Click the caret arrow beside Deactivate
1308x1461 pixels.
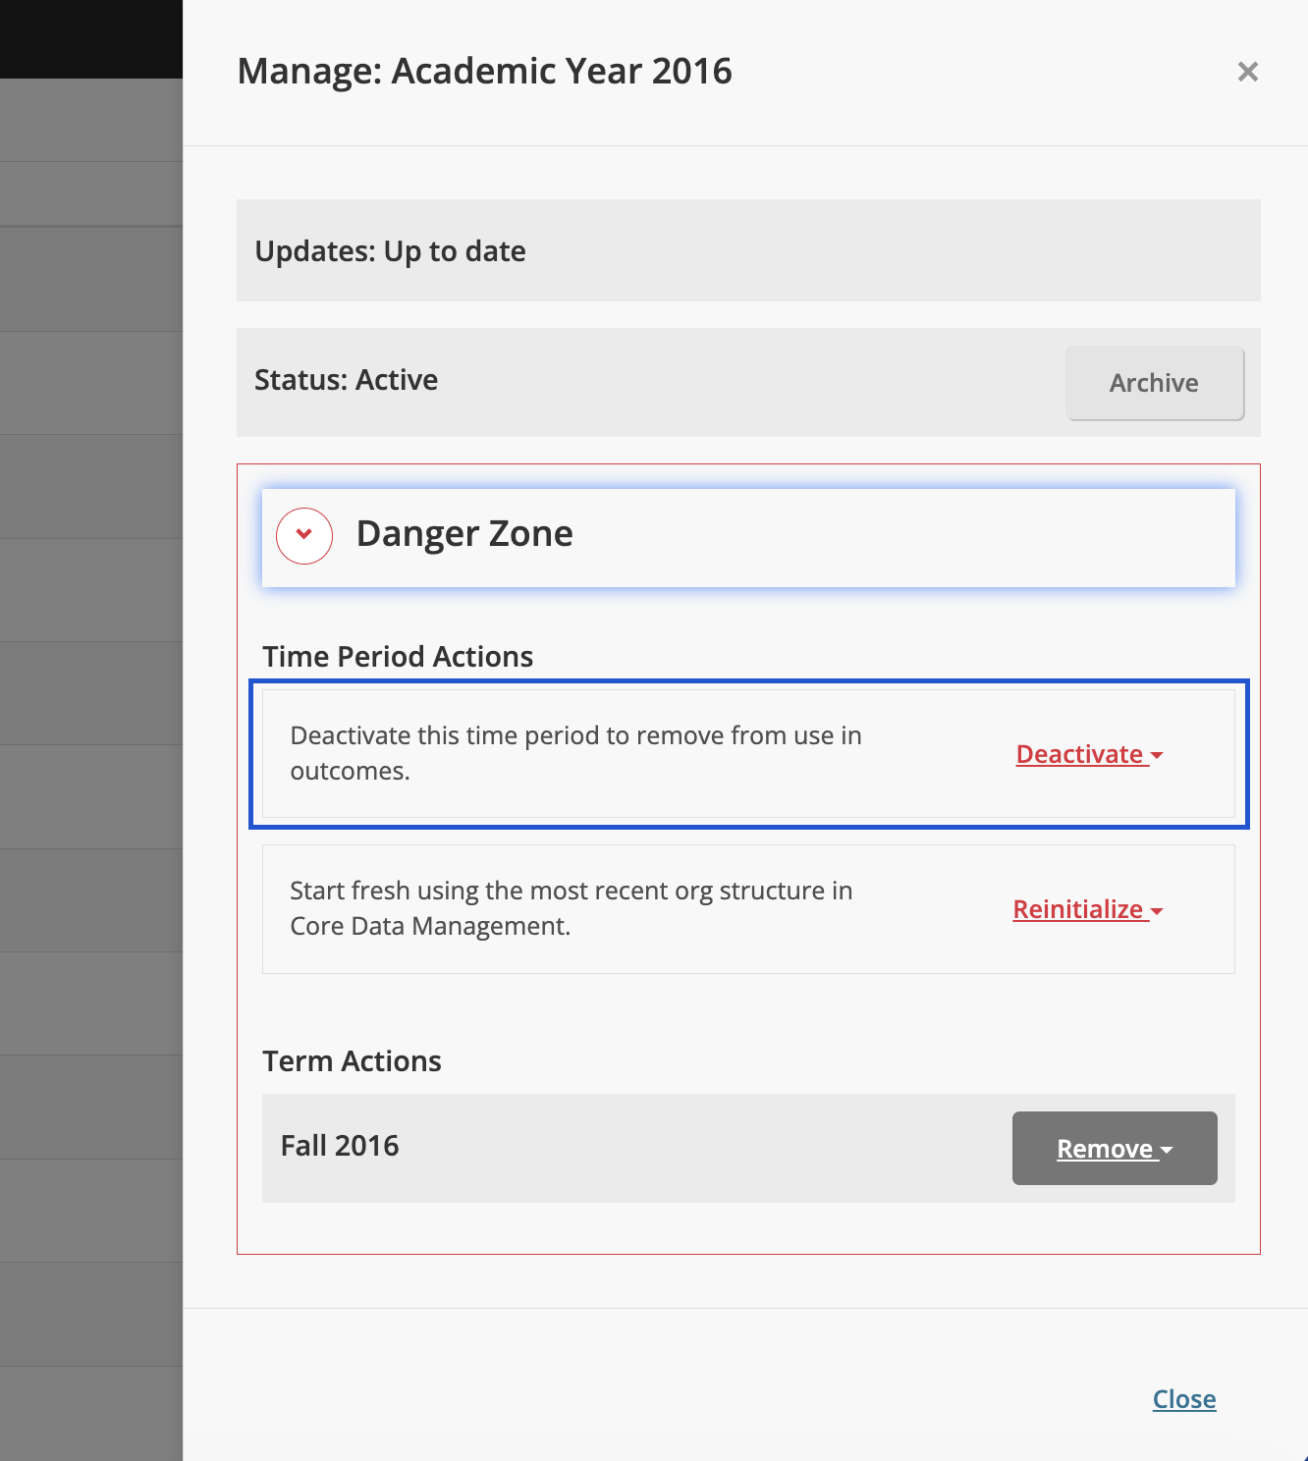1157,755
